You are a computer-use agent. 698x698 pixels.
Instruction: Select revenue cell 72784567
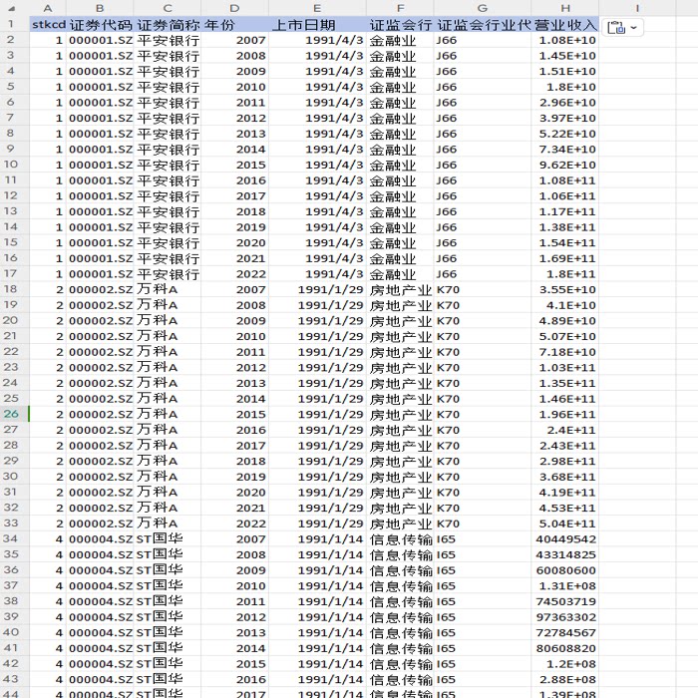coord(565,632)
